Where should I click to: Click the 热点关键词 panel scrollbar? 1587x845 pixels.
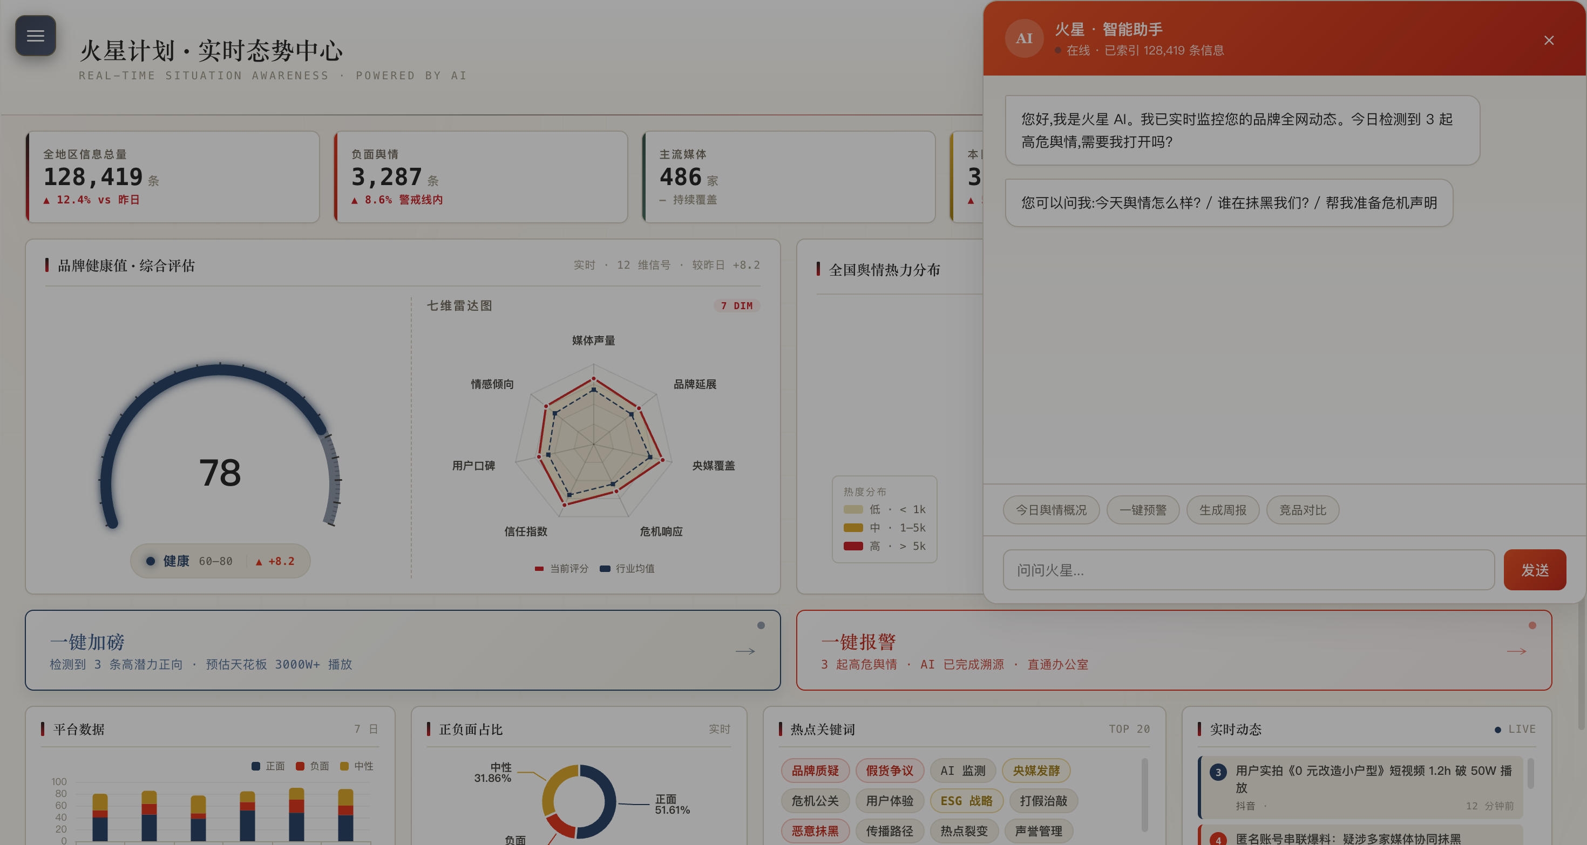(x=1145, y=794)
